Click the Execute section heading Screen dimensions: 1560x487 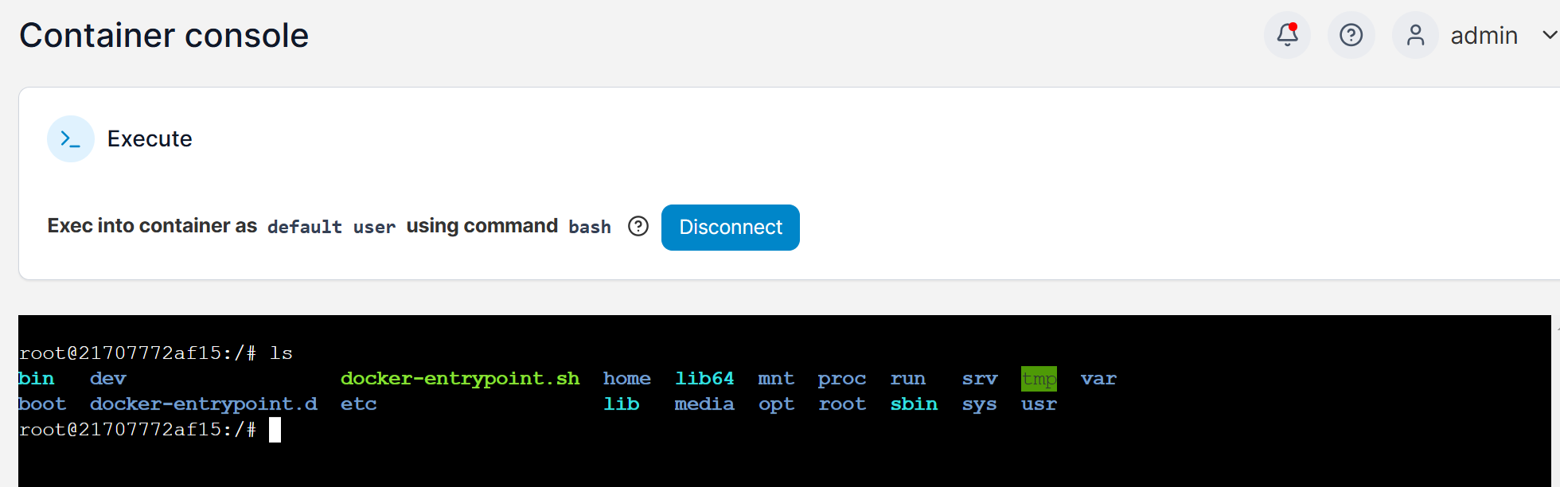[150, 139]
